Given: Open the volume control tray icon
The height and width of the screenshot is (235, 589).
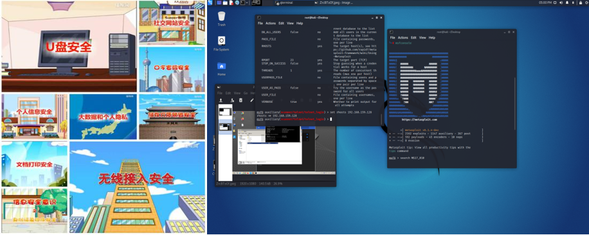Looking at the screenshot, I should 561,3.
